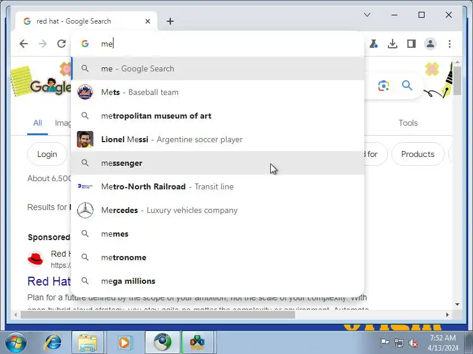Click the Login filter chip
The height and width of the screenshot is (354, 473).
click(x=47, y=154)
